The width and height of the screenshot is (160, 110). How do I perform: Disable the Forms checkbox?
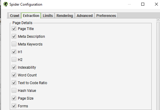click(14, 106)
